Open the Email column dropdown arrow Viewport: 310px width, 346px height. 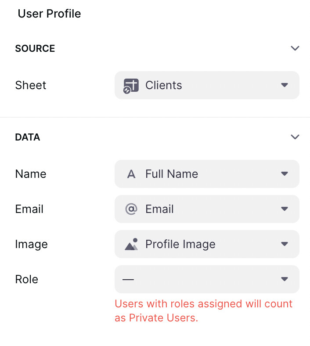[285, 209]
